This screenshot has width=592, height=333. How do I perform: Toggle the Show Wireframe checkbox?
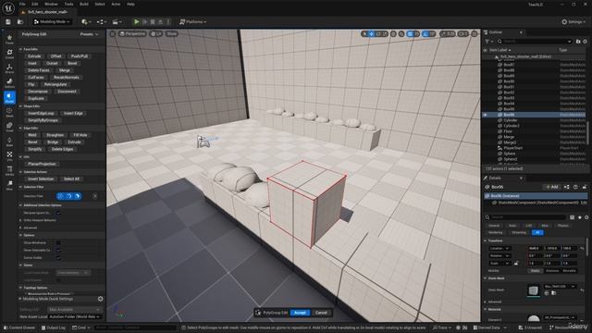tap(58, 242)
